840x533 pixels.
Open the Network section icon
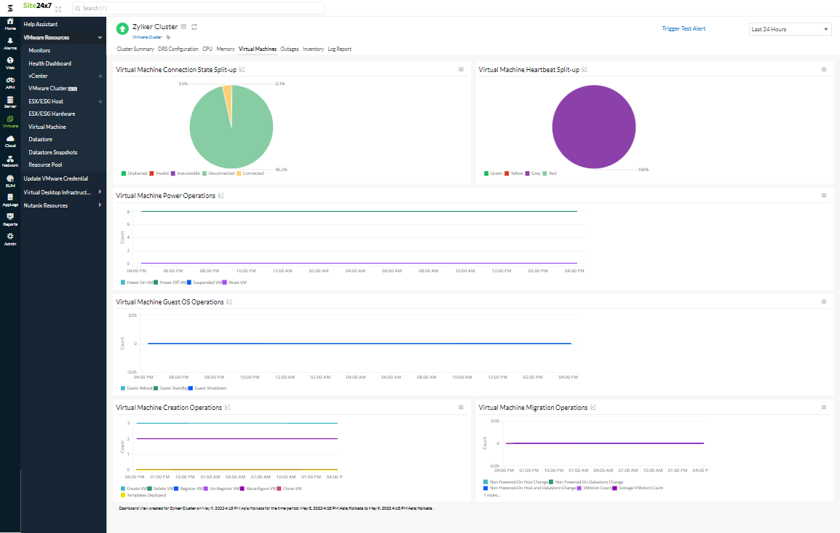pos(10,161)
